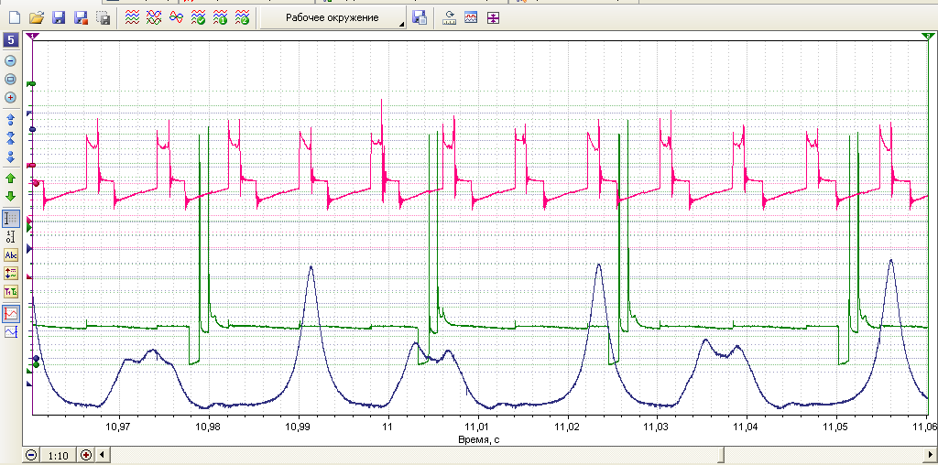Toggle the T1 T2 cursors button
Viewport: 938px width, 465px height.
click(x=11, y=292)
